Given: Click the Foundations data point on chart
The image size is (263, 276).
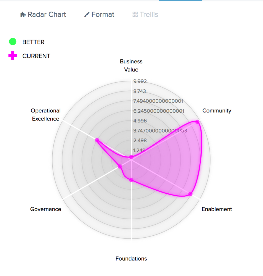Looking at the screenshot, I should [131, 180].
